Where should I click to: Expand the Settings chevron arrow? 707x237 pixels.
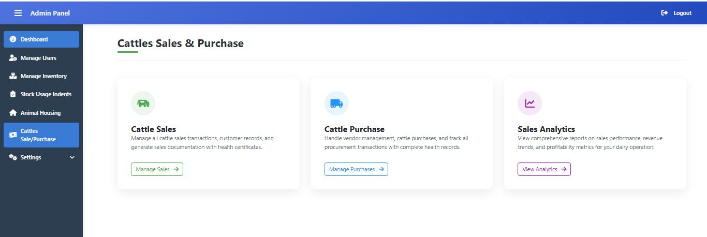tap(72, 157)
